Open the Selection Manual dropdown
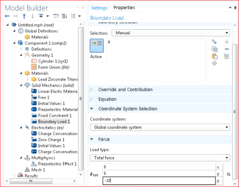Image resolution: width=239 pixels, height=187 pixels. (x=171, y=33)
